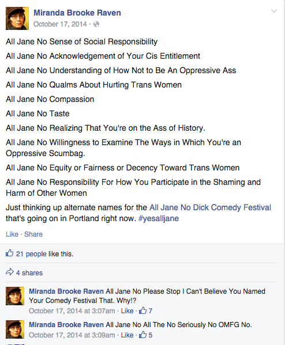Open Miranda Brooke Raven post author name

point(77,13)
